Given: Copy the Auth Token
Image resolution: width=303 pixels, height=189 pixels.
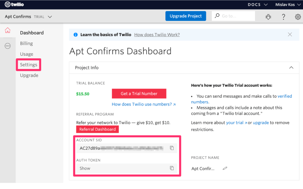Looking at the screenshot, I should [x=172, y=168].
